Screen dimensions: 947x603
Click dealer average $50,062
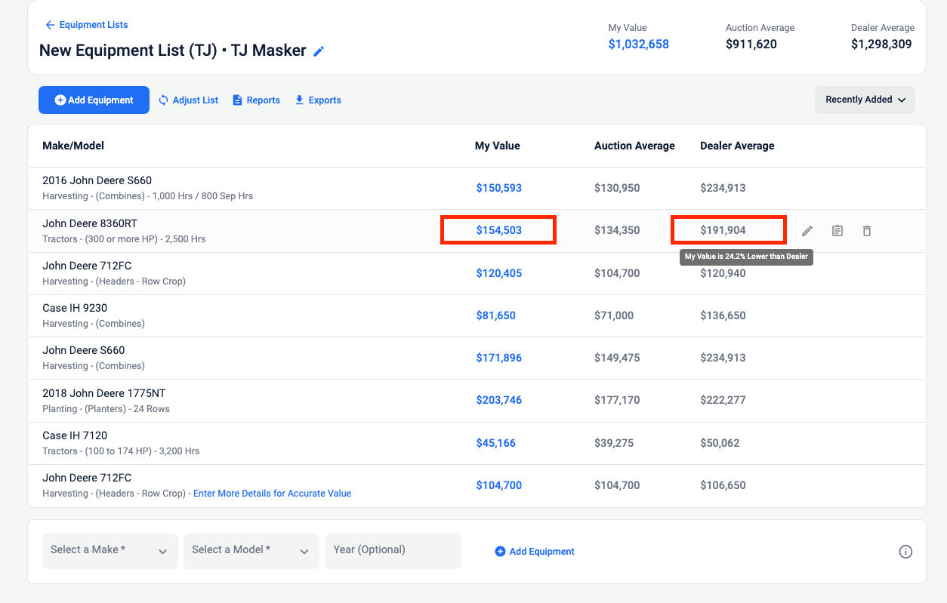point(720,443)
